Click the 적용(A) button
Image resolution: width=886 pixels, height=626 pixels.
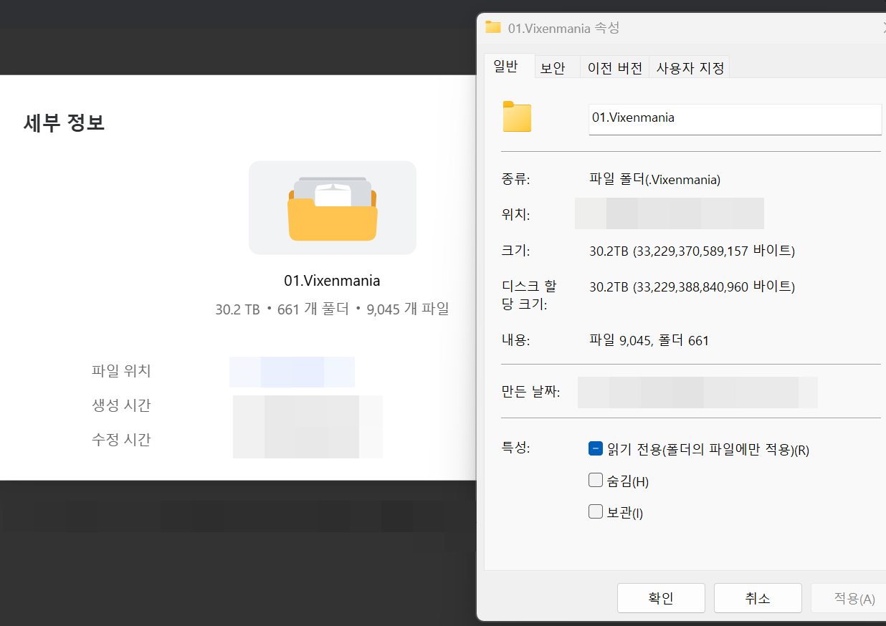click(x=849, y=598)
